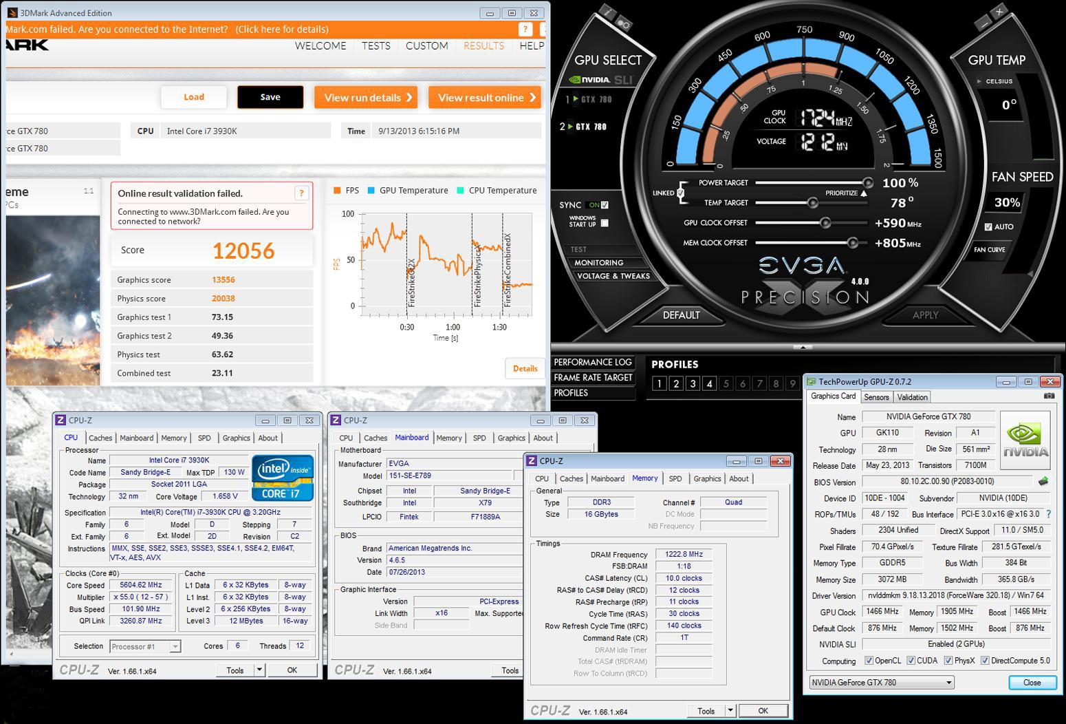1066x724 pixels.
Task: Open the CUSTOM menu in 3DMark
Action: click(x=426, y=45)
